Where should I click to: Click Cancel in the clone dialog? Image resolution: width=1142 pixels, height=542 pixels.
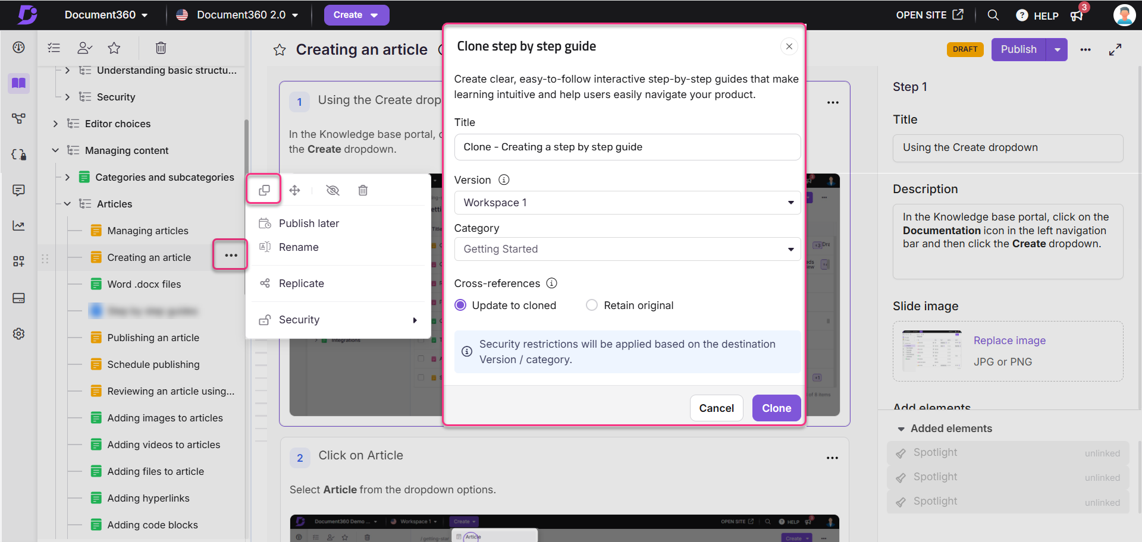[716, 408]
